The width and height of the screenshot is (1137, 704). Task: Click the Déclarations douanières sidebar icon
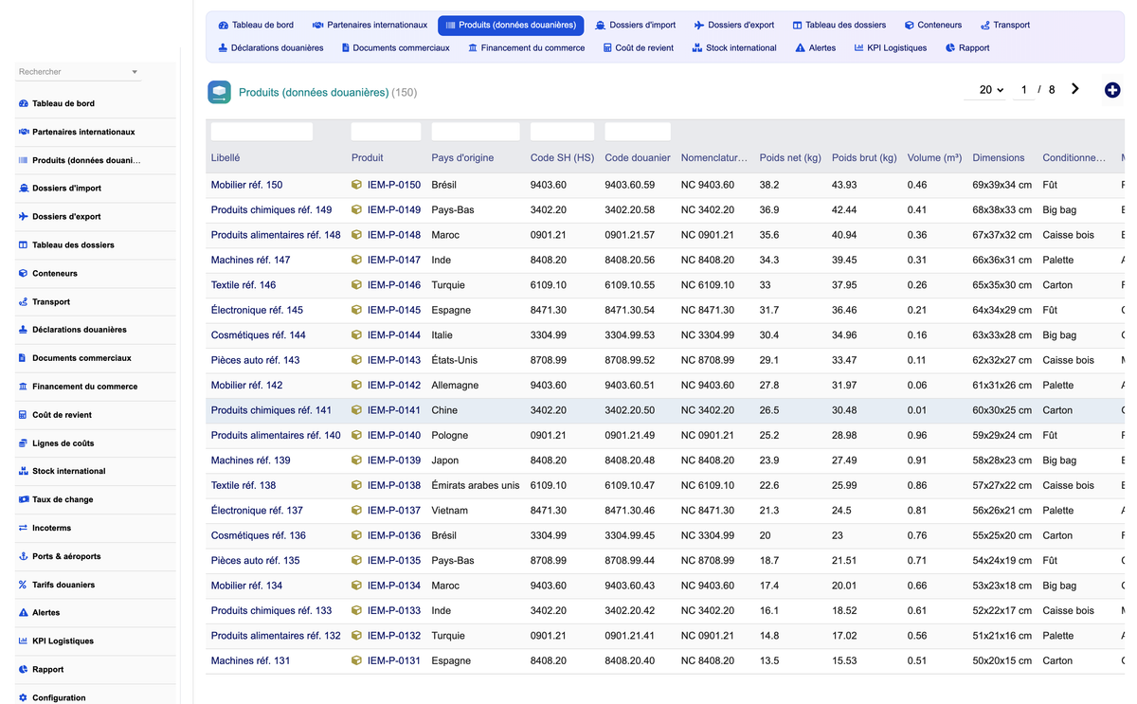point(24,330)
